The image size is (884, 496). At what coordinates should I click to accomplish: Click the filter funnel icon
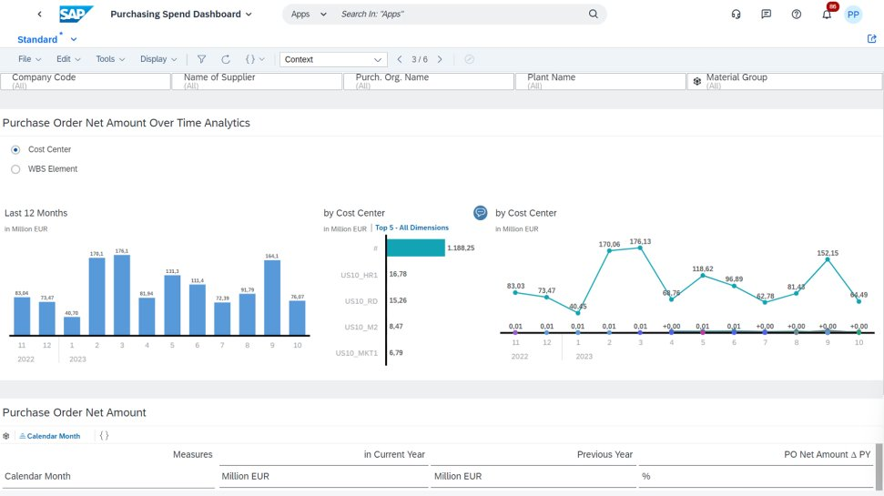(x=201, y=59)
